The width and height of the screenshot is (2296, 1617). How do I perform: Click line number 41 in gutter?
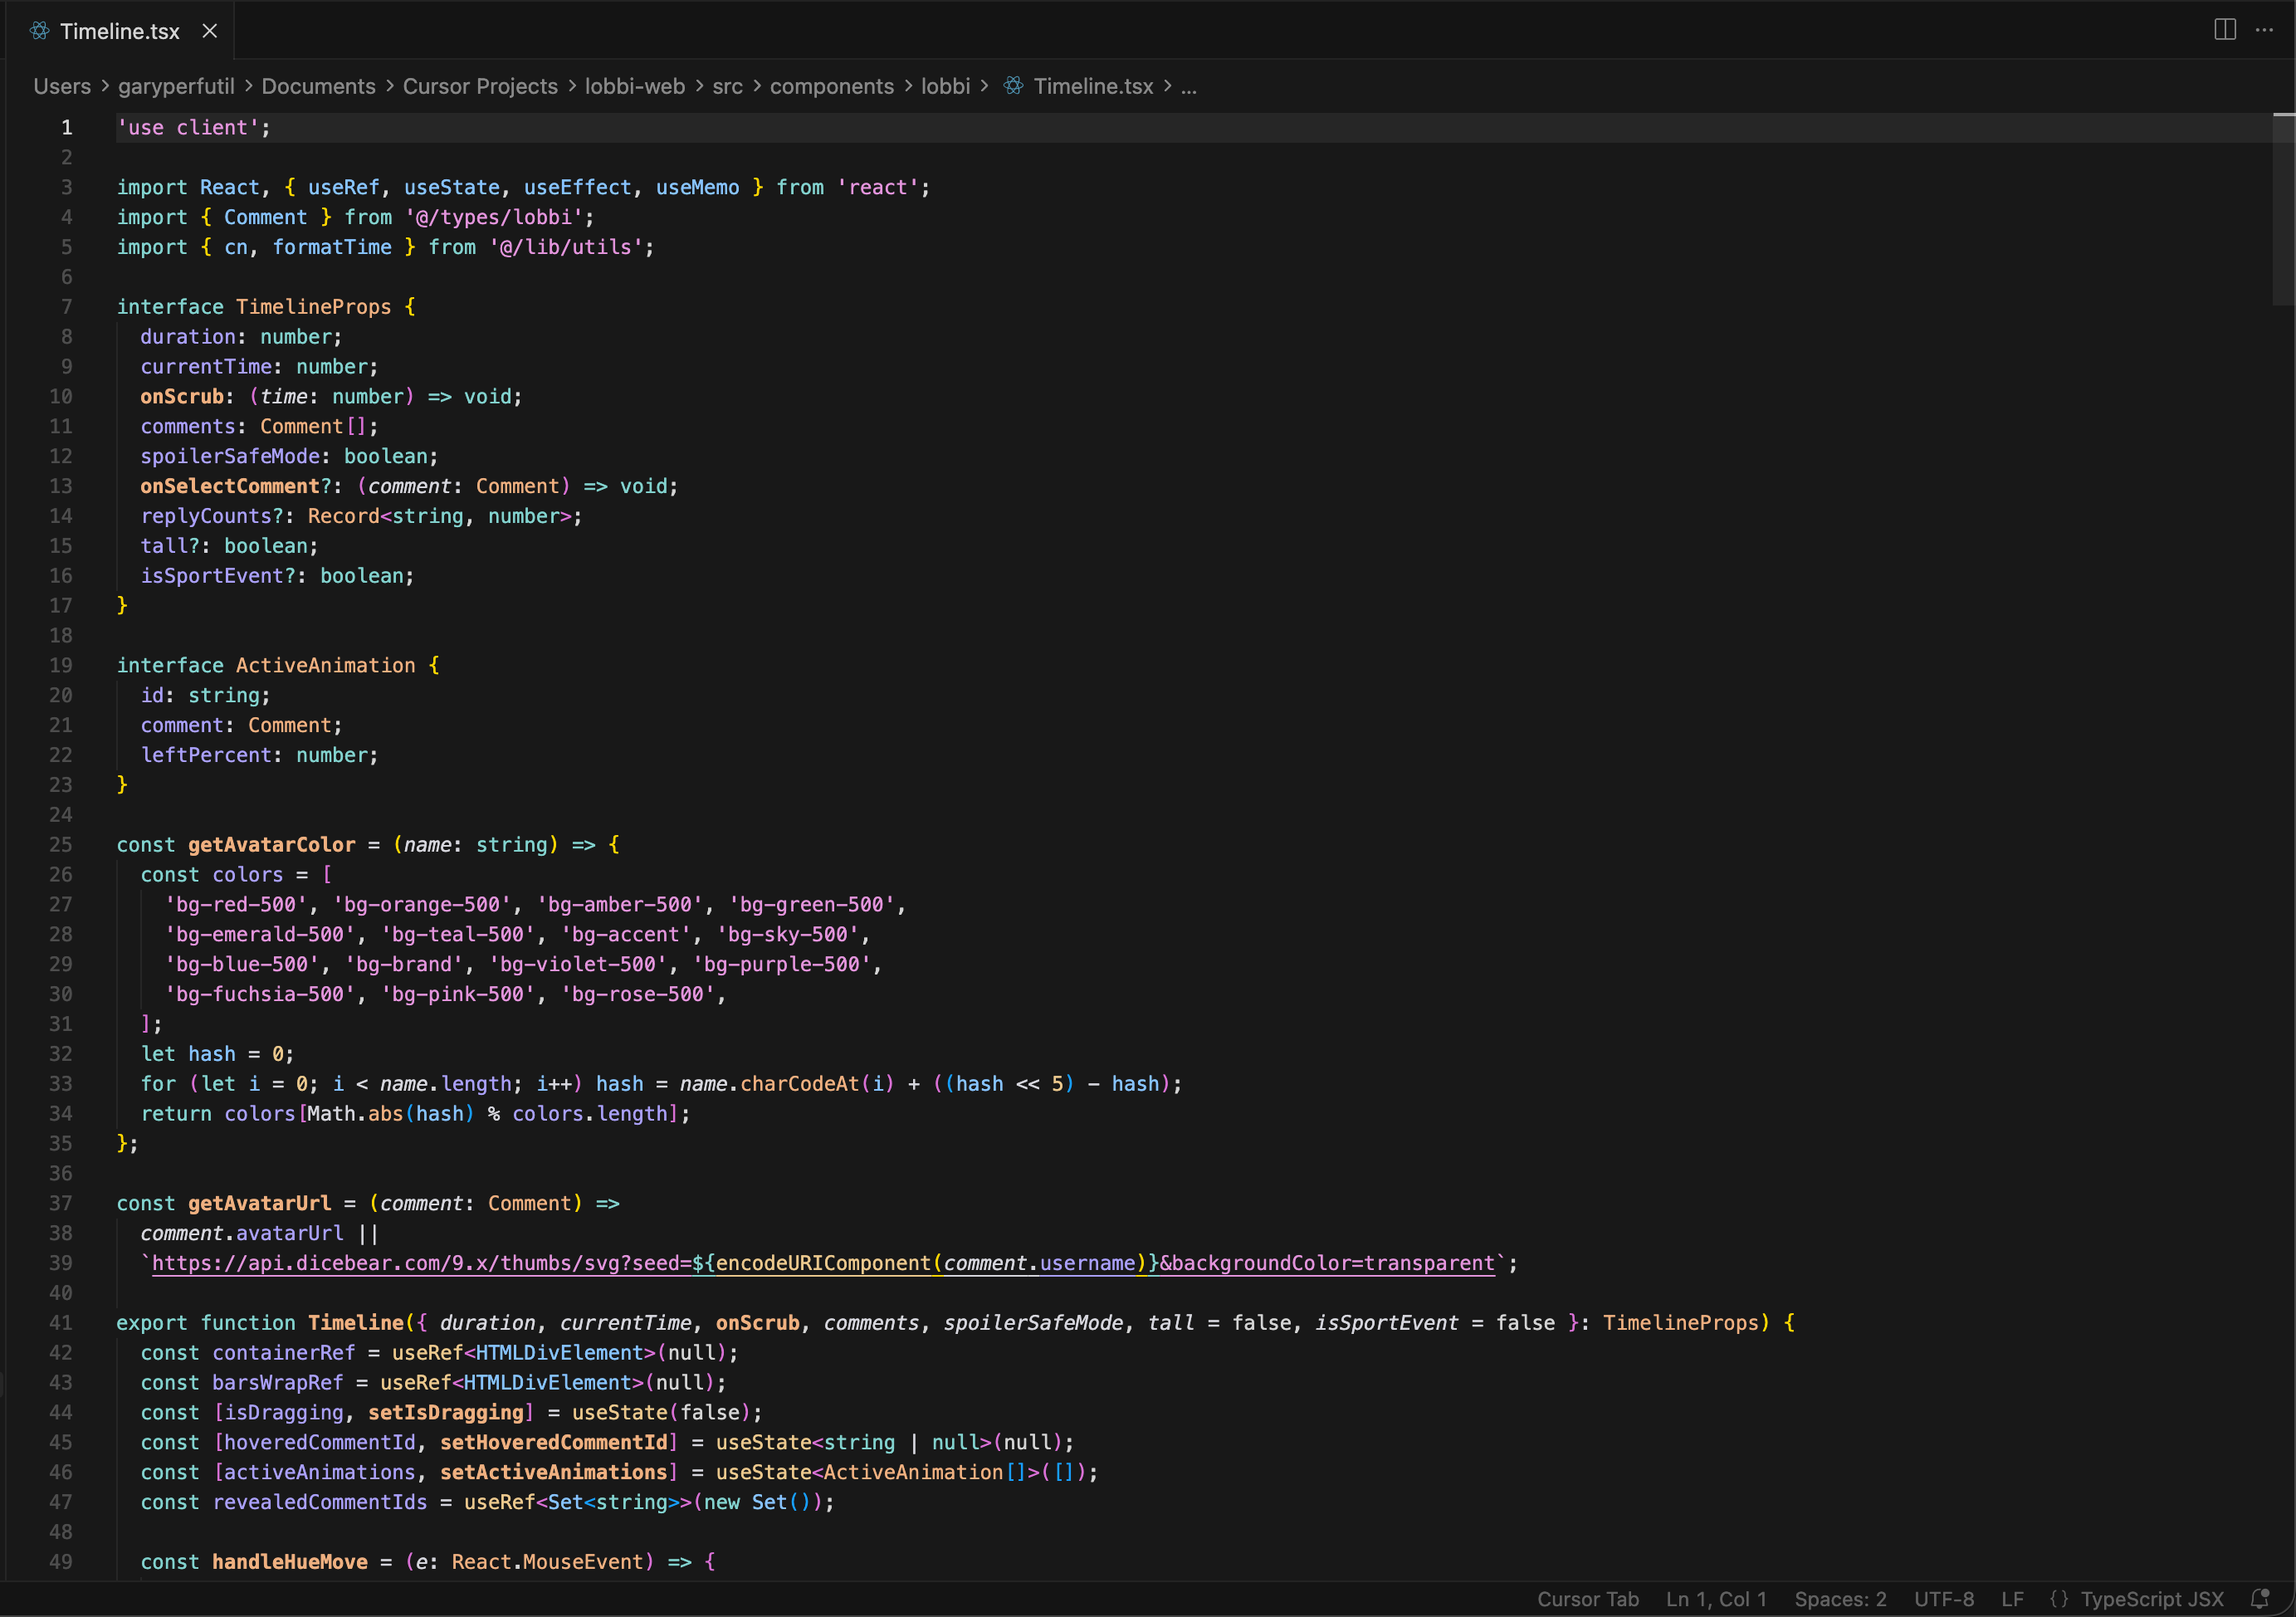60,1323
